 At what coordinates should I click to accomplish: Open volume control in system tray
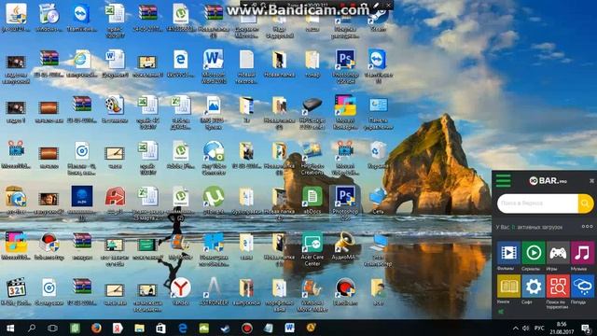pyautogui.click(x=526, y=328)
